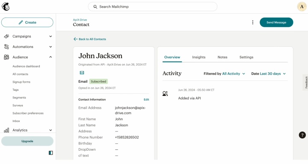Viewport: 308px width, 164px height.
Task: Open Segments in sidebar
Action: click(19, 98)
